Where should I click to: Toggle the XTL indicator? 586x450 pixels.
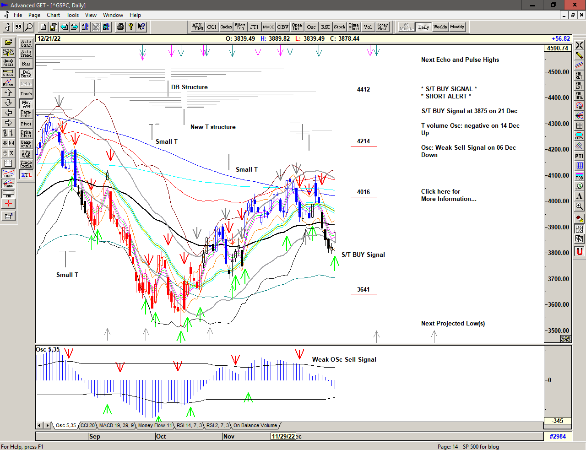(26, 175)
